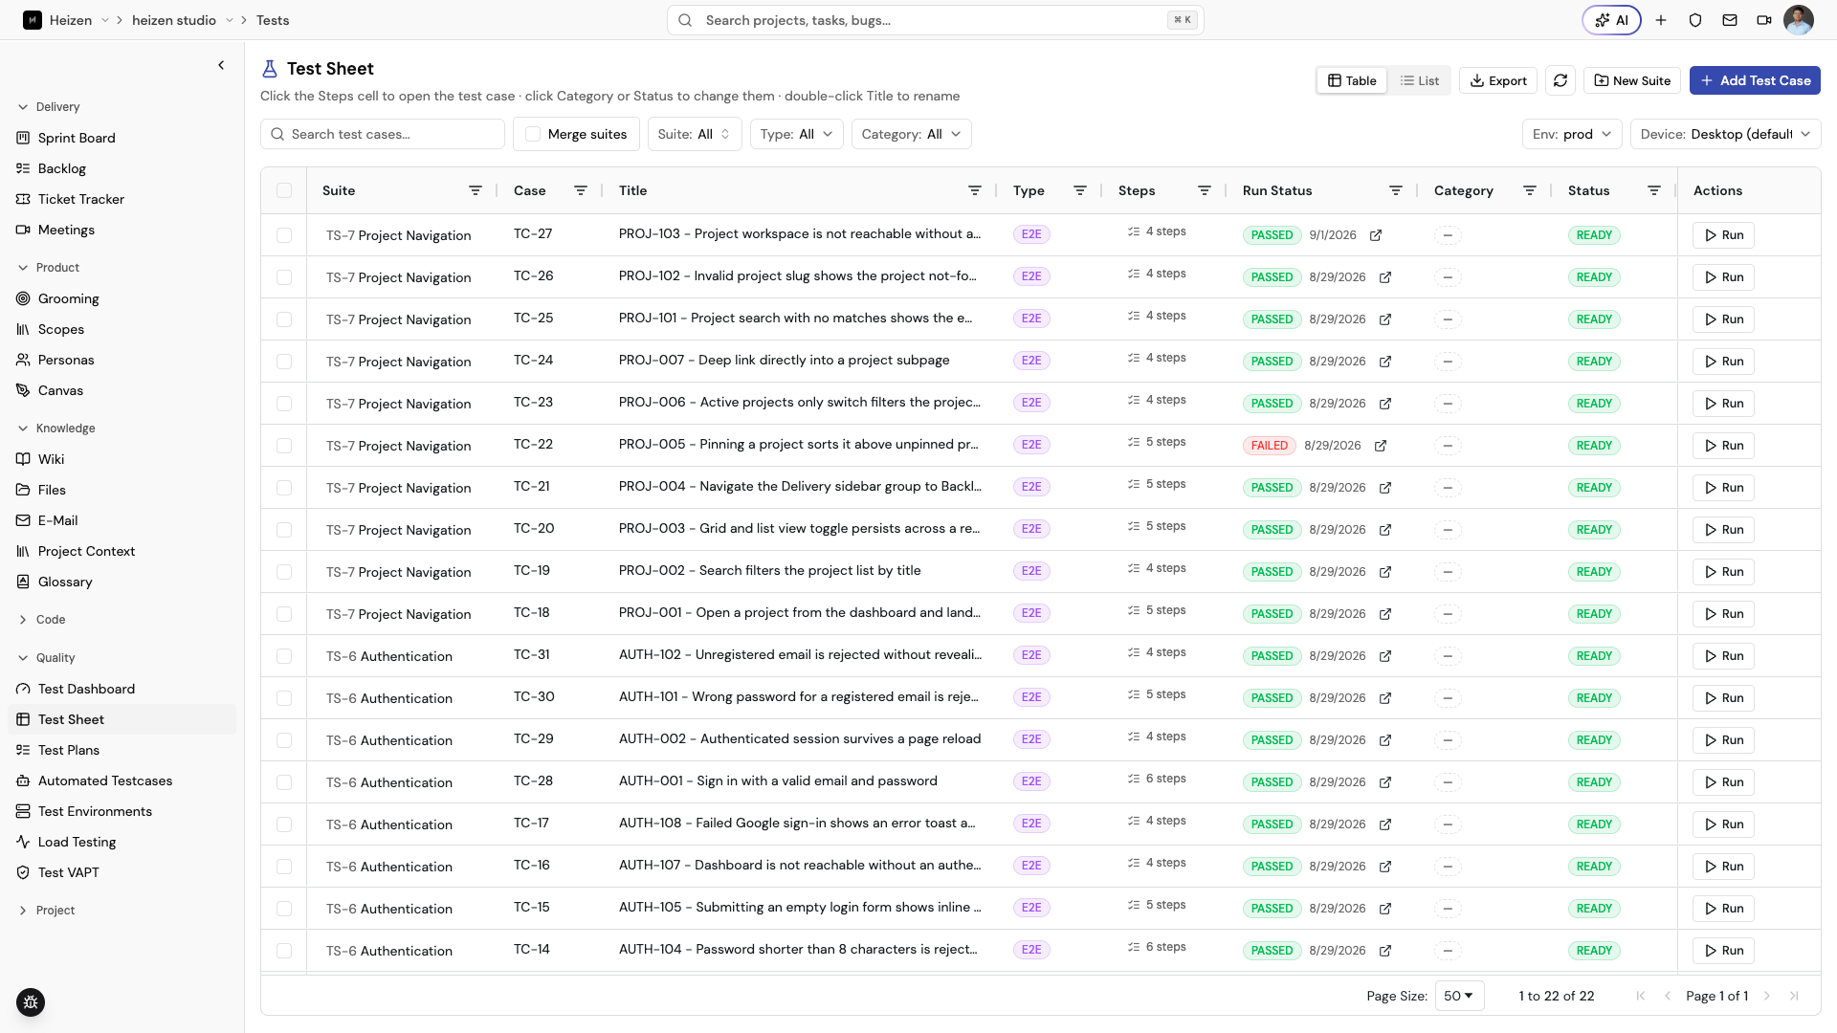Open TC-30 steps cell showing 5 steps
The image size is (1837, 1033).
[1157, 694]
